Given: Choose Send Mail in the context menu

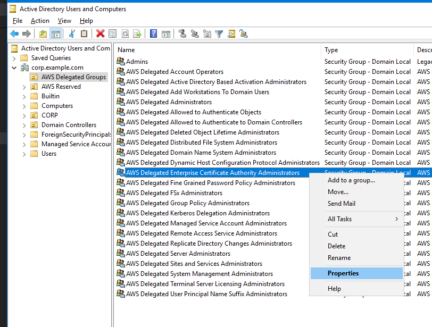Looking at the screenshot, I should pyautogui.click(x=341, y=204).
